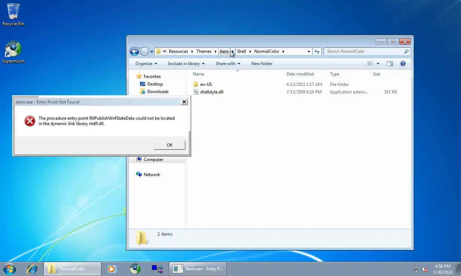Open the Supermium taskbar icon

pyautogui.click(x=135, y=269)
